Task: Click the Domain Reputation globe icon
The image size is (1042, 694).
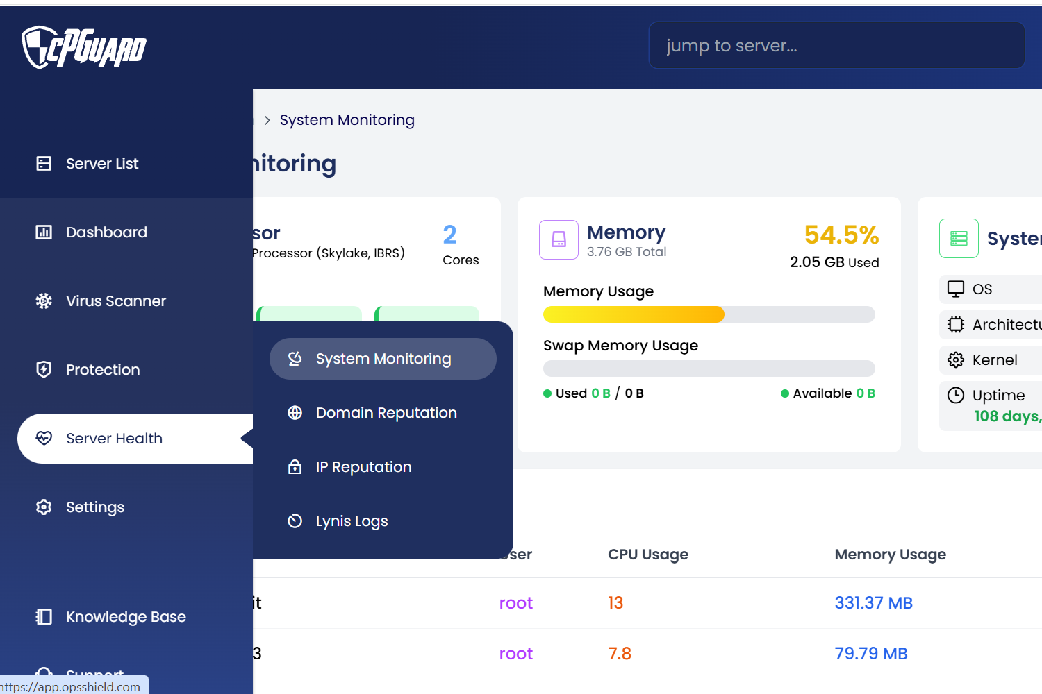Action: pos(295,412)
